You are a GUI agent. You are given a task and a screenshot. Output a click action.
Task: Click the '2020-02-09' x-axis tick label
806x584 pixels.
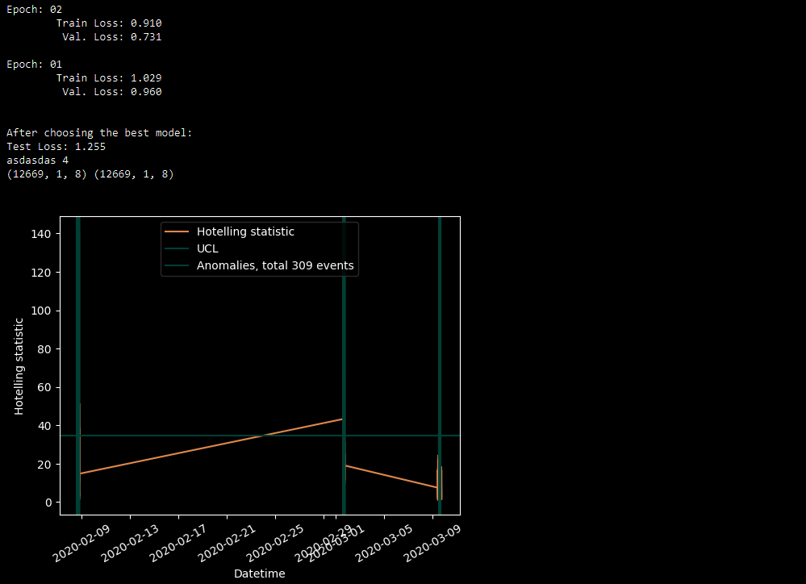pyautogui.click(x=81, y=544)
